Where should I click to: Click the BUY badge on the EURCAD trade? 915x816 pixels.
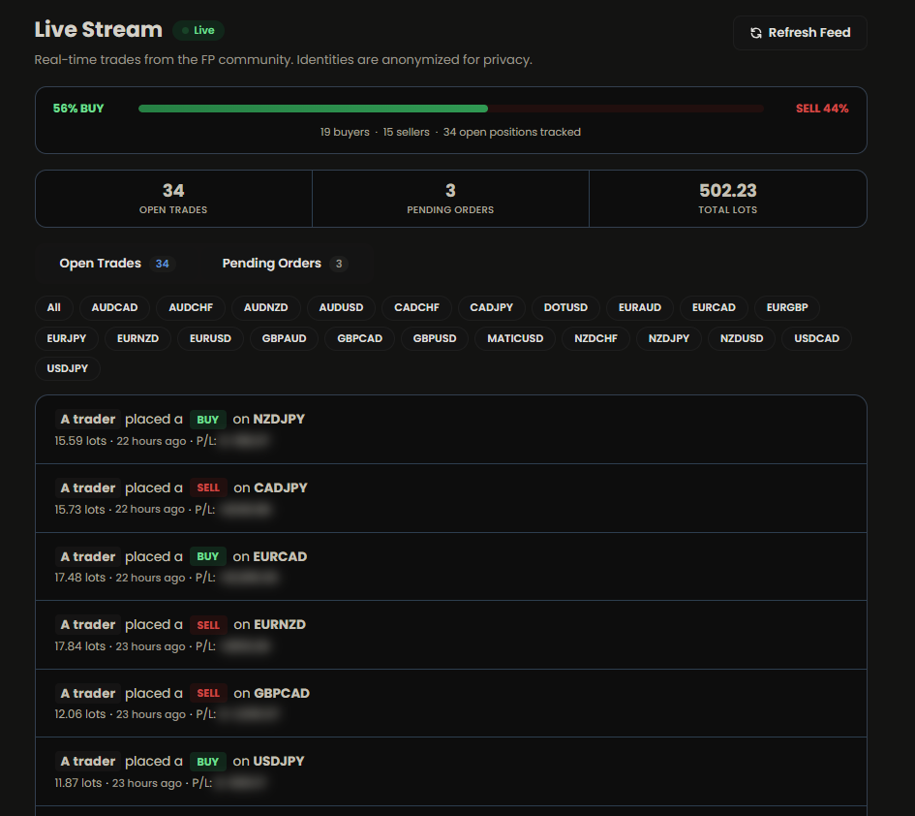pyautogui.click(x=207, y=556)
